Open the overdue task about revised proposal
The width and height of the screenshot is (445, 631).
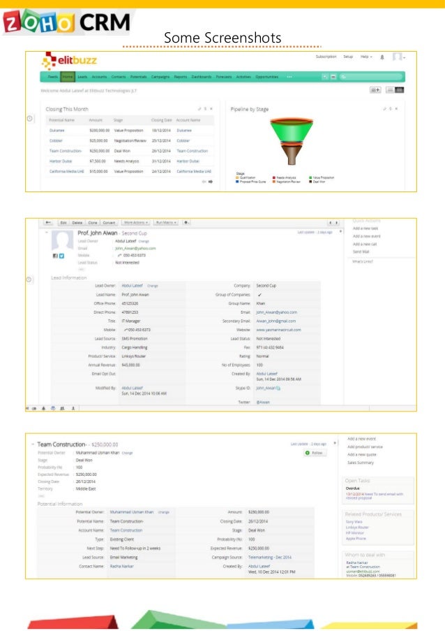tap(375, 496)
